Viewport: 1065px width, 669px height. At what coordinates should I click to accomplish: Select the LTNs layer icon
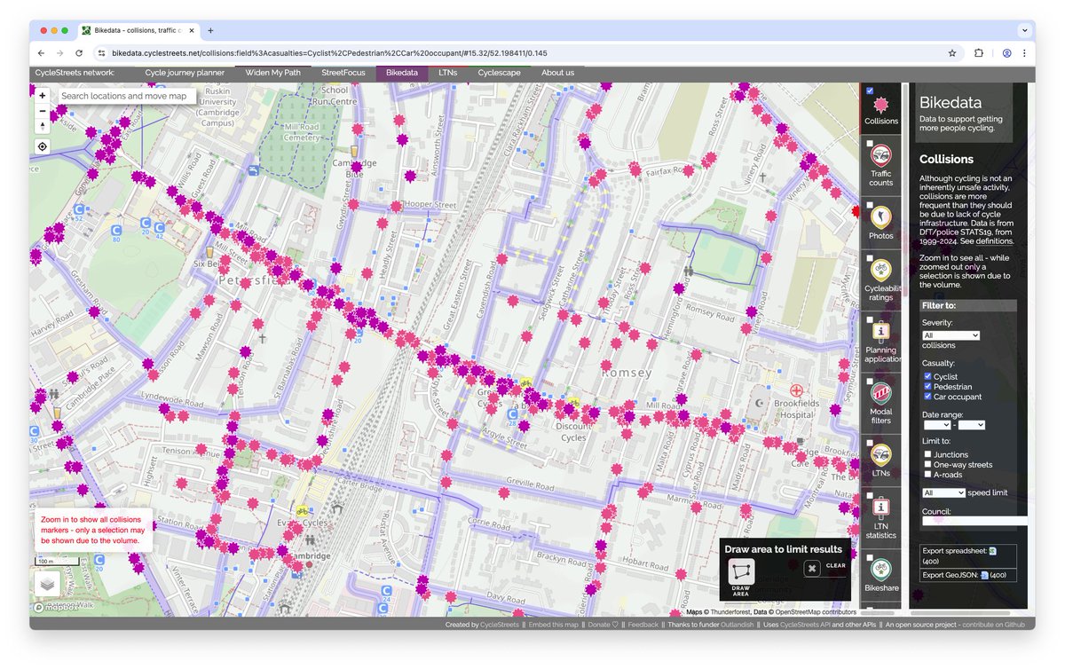tap(881, 455)
